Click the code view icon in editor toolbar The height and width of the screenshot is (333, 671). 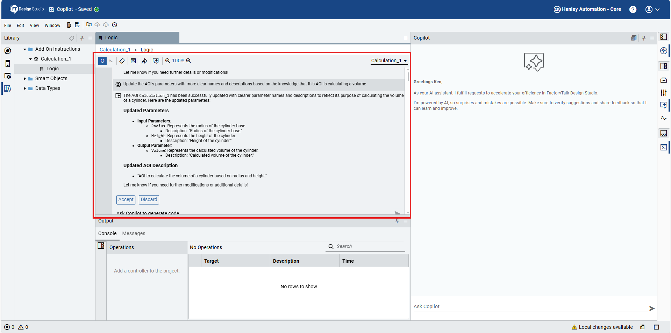[133, 61]
